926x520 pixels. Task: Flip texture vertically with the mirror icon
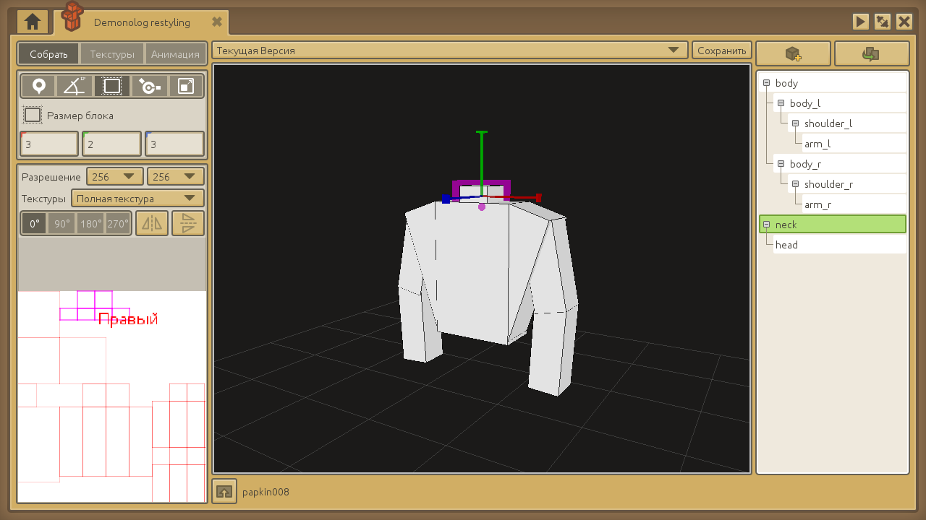point(188,223)
